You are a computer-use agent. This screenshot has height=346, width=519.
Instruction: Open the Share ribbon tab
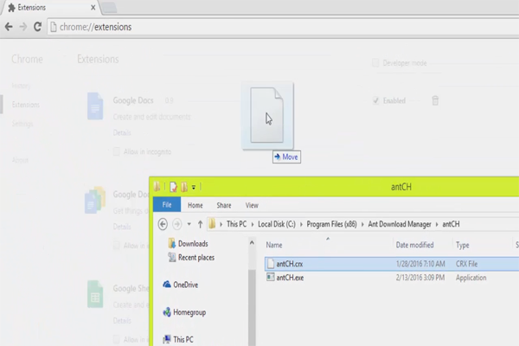pyautogui.click(x=224, y=205)
